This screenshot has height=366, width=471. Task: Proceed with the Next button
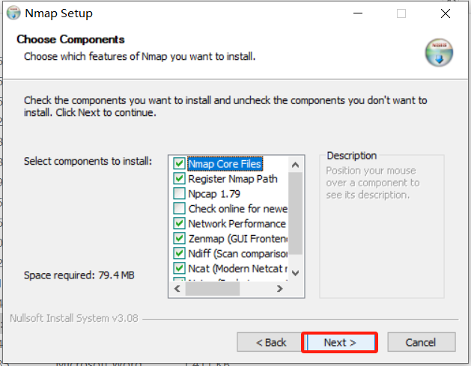339,342
